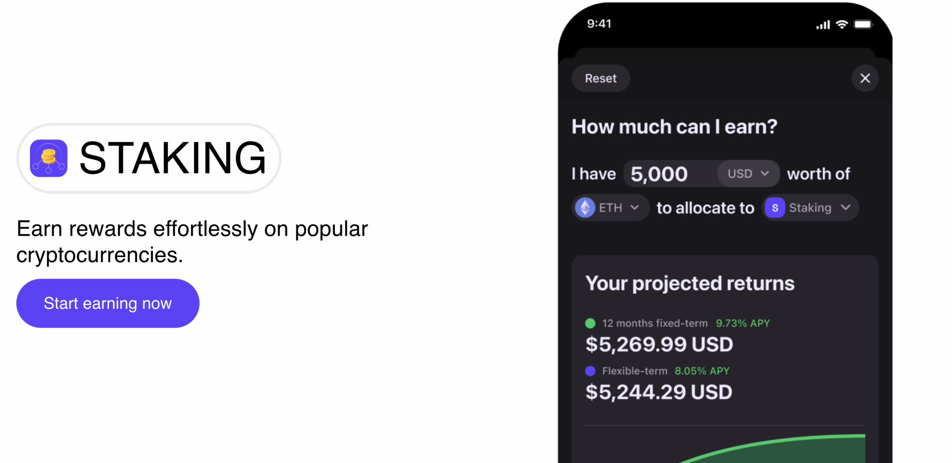
Task: Click the 8.05% APY flexible-term rate
Action: 701,370
